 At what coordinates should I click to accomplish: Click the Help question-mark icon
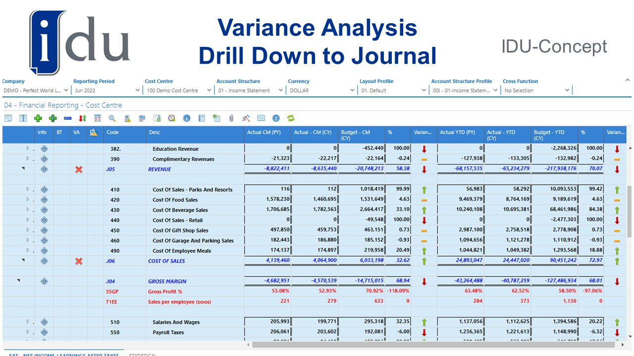[x=276, y=118]
